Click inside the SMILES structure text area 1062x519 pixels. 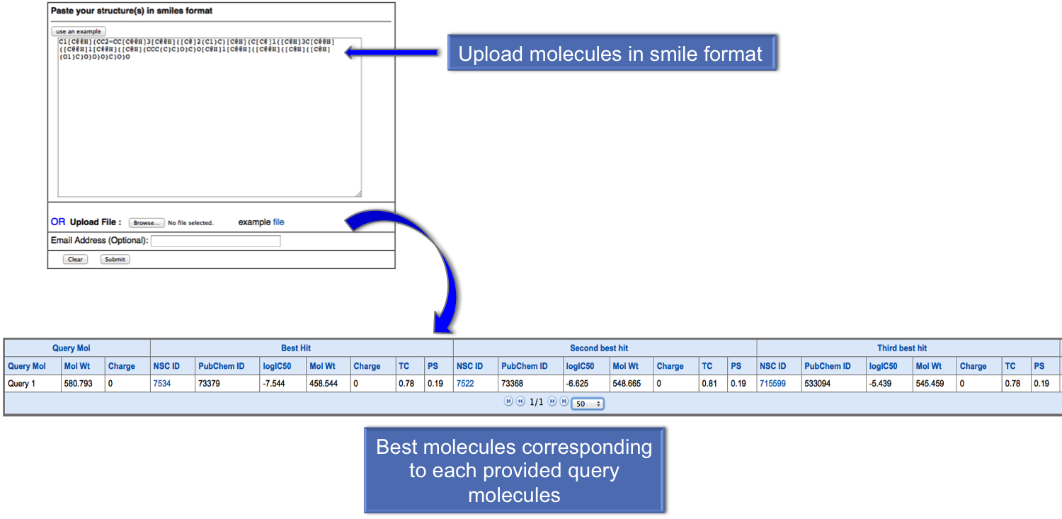[x=209, y=120]
